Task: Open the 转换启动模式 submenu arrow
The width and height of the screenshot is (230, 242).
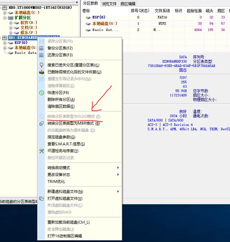Action: point(118,168)
